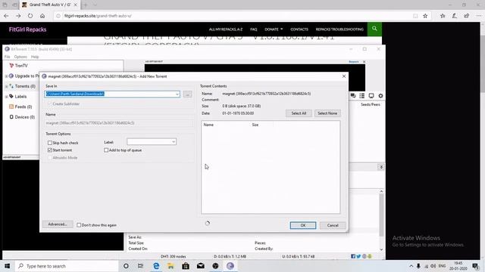485x272 pixels.
Task: Select Torrents (0) in the sidebar
Action: click(25, 86)
